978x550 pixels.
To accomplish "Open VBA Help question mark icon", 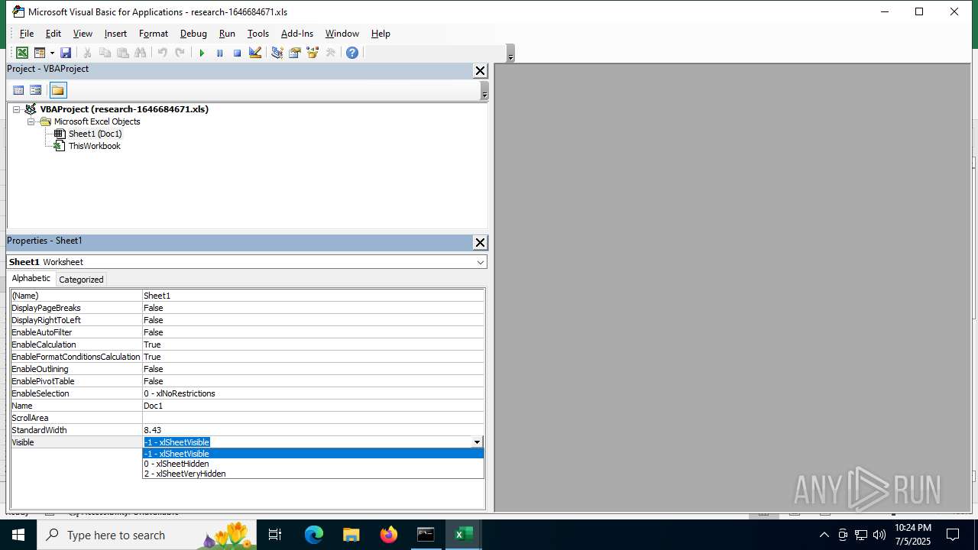I will click(351, 53).
